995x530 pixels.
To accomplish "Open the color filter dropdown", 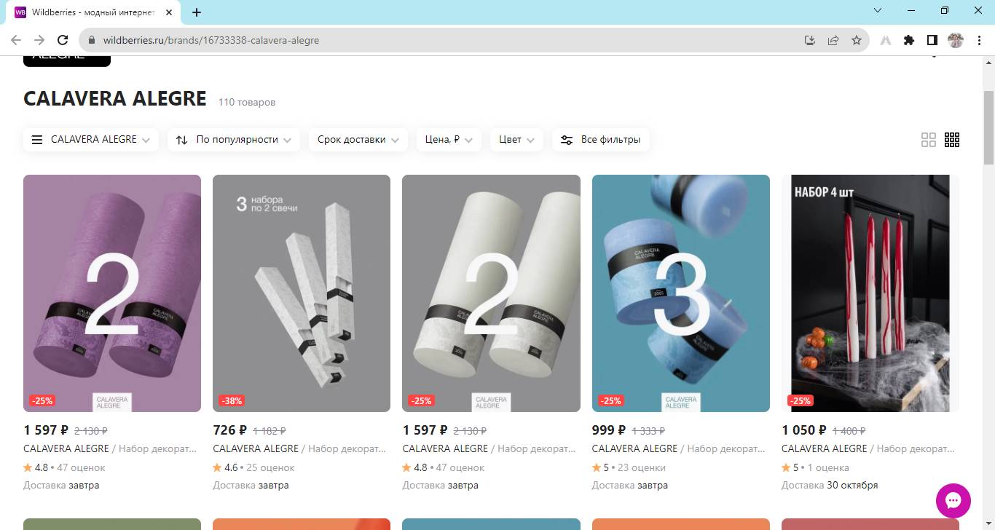I will pyautogui.click(x=516, y=140).
